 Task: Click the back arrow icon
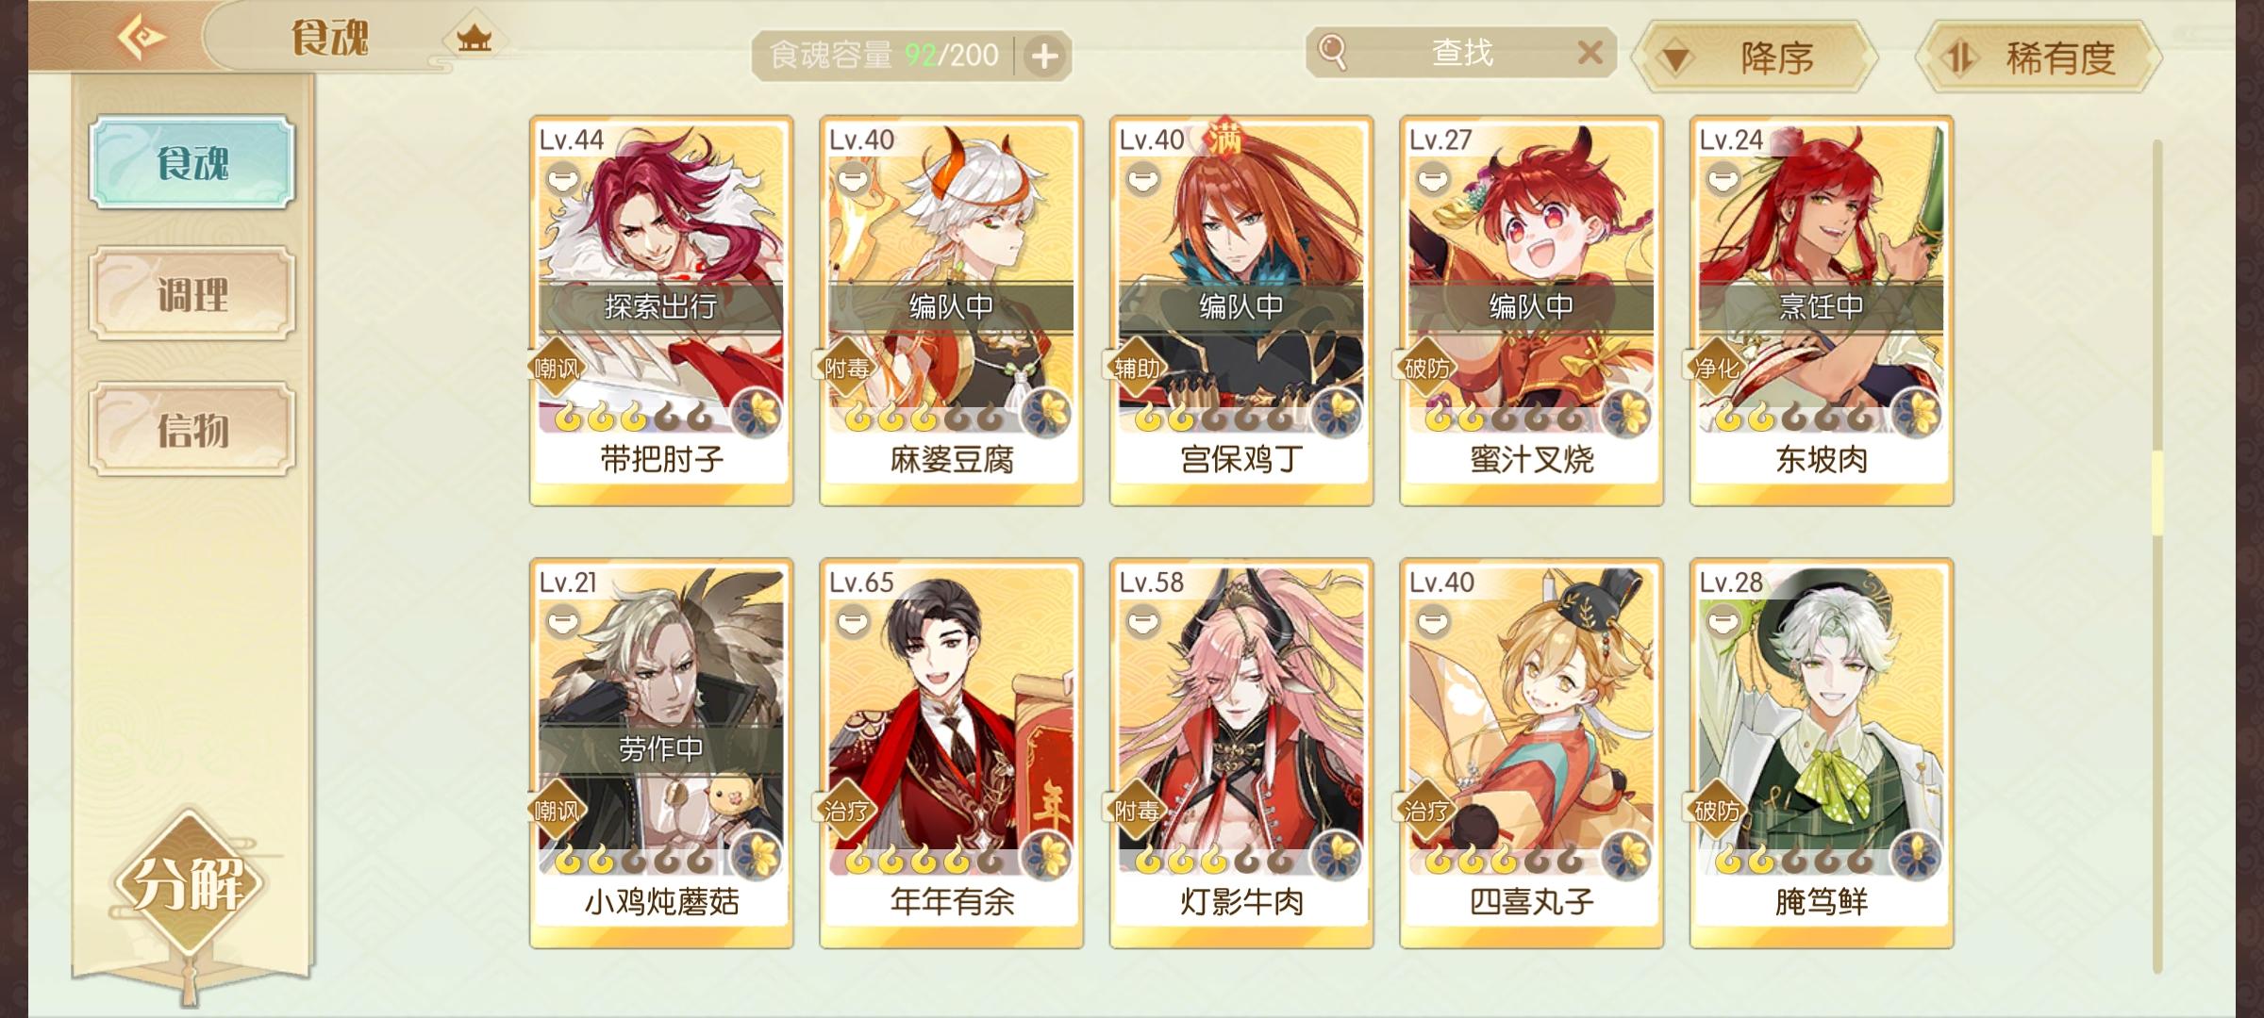(142, 38)
